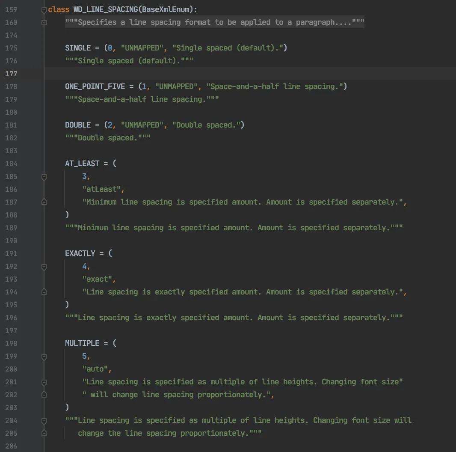The width and height of the screenshot is (456, 452).
Task: Click the """Double spaced.""" docstring on line 182
Action: click(108, 138)
